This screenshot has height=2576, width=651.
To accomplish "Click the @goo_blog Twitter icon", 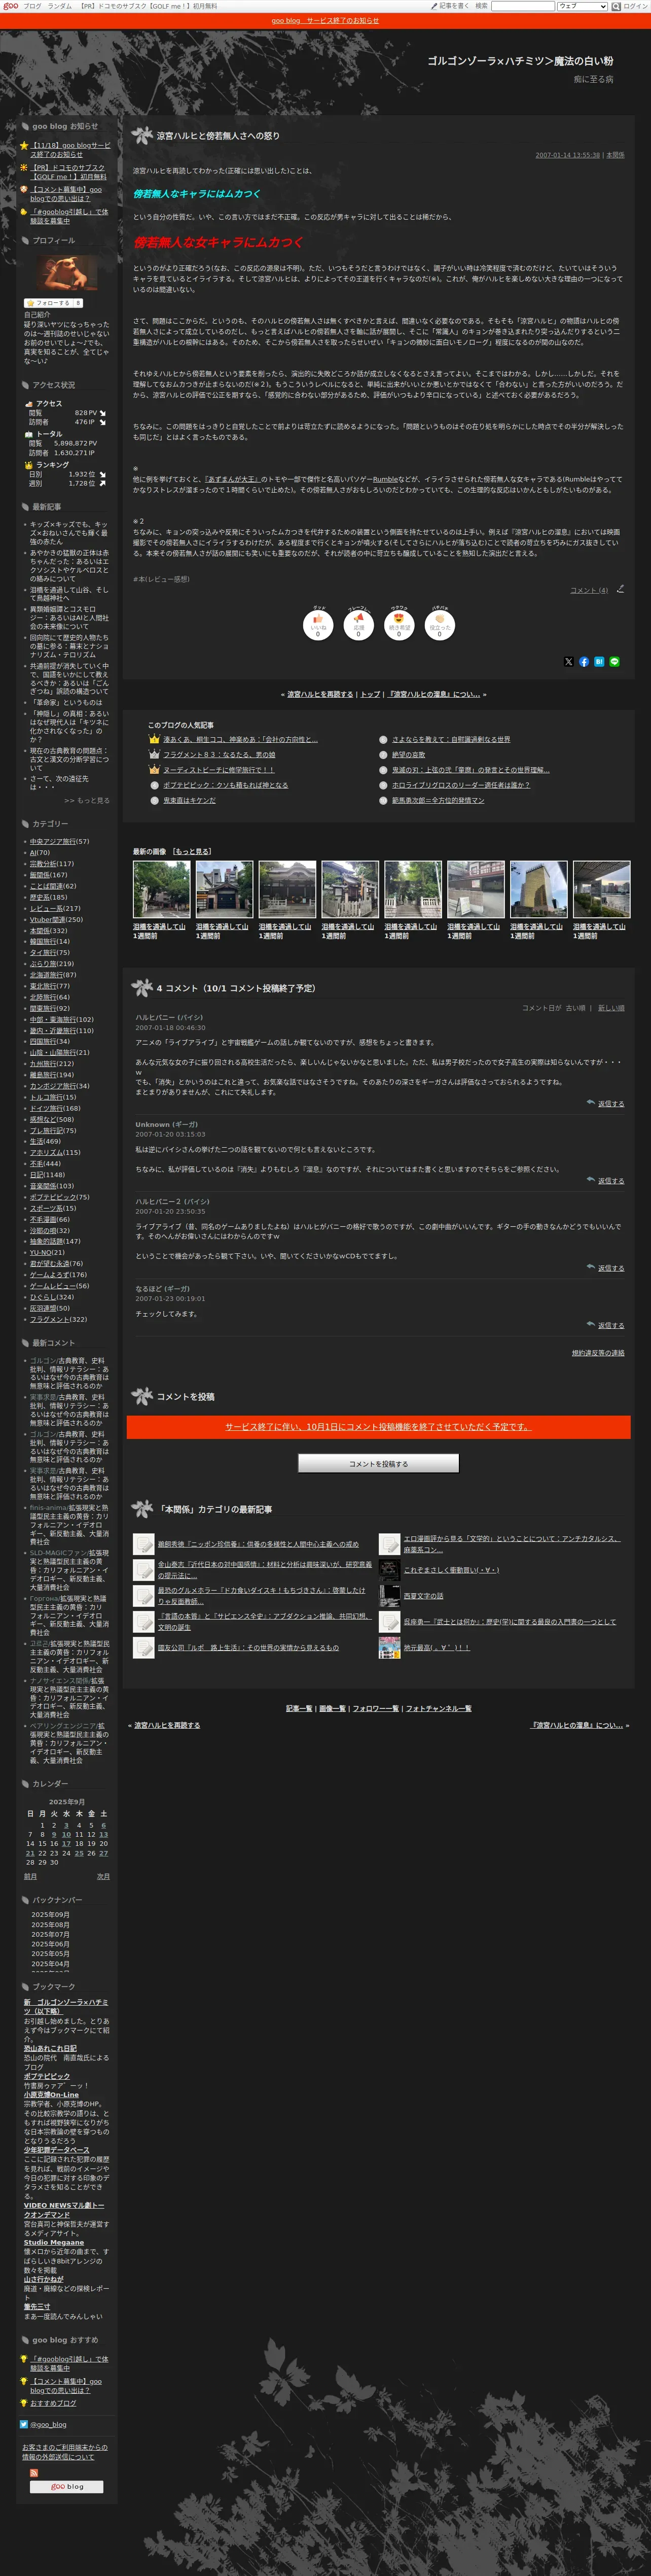I will 24,2424.
